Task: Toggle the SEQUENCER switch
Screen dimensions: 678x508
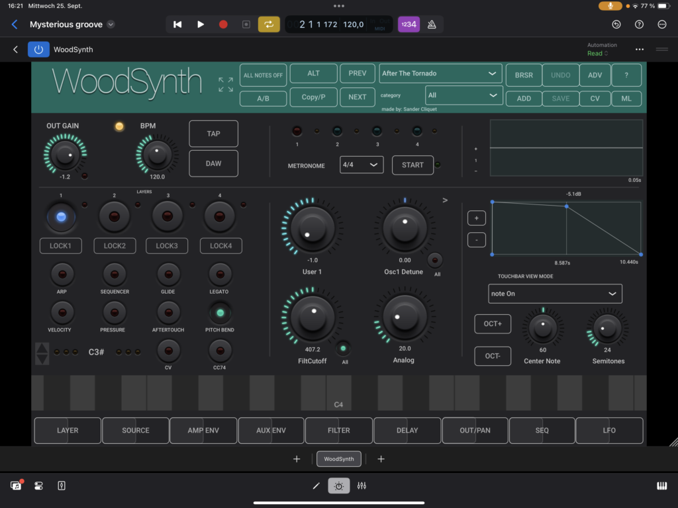Action: click(x=114, y=275)
